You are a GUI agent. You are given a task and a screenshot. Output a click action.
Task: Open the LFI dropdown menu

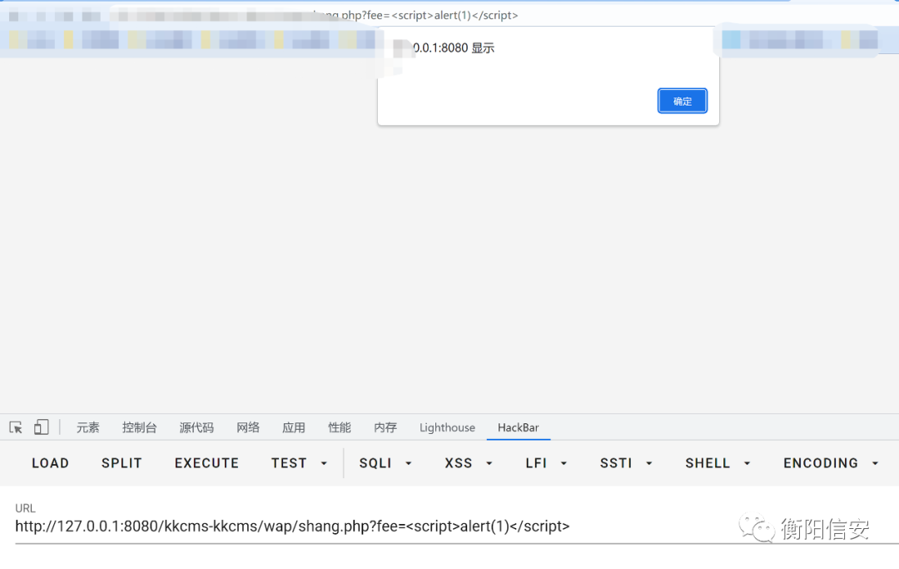click(x=546, y=463)
